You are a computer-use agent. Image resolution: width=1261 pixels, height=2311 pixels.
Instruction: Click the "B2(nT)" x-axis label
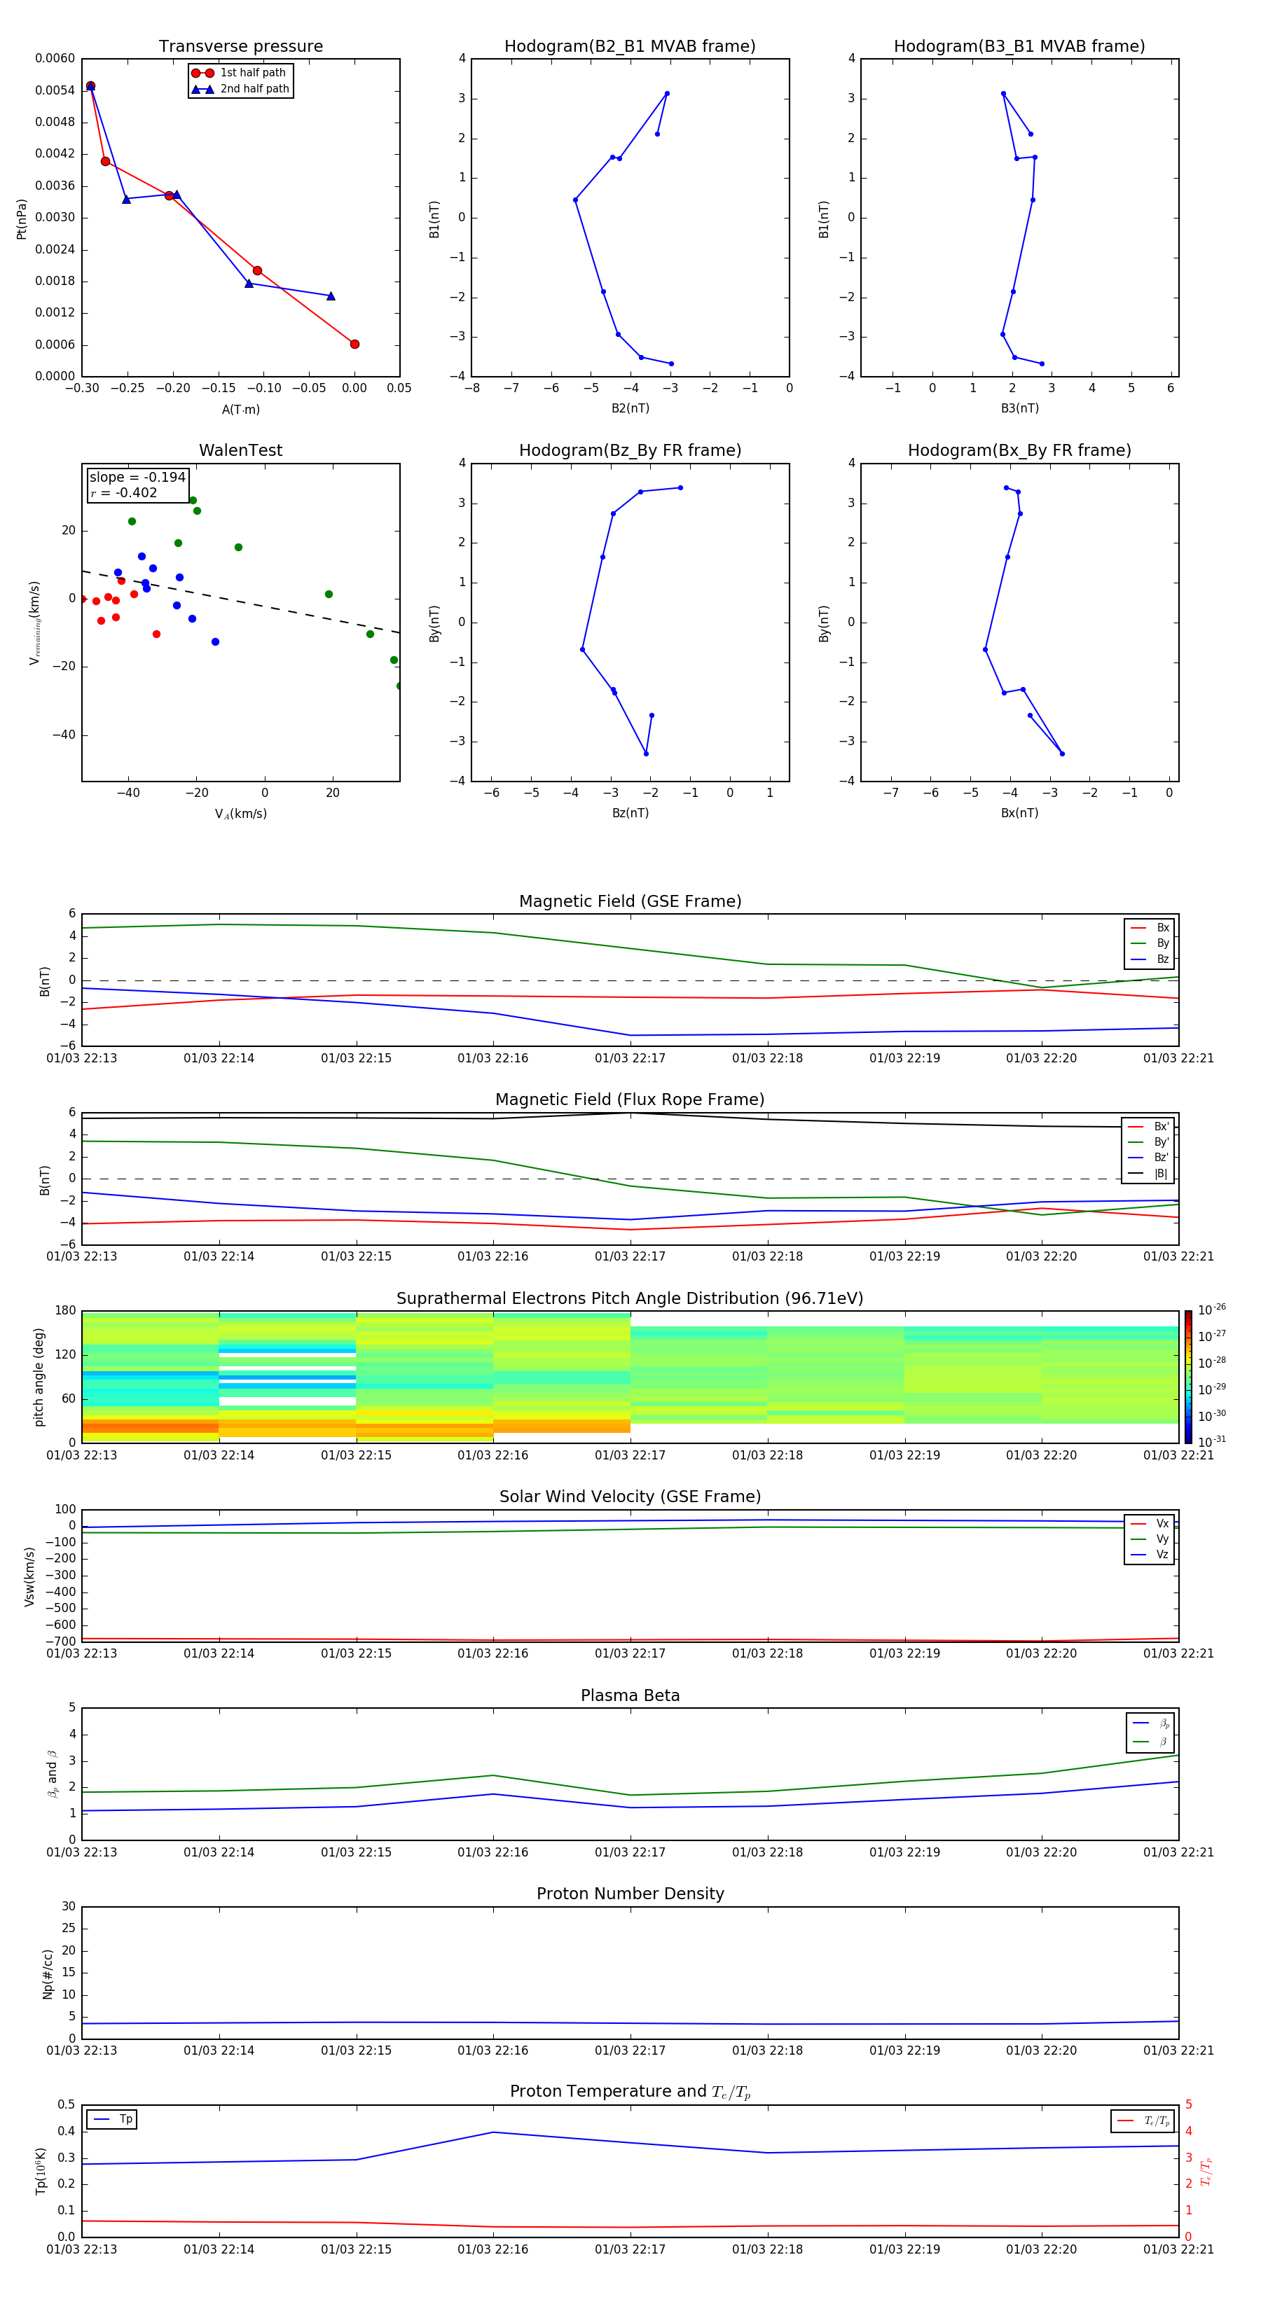pos(630,408)
